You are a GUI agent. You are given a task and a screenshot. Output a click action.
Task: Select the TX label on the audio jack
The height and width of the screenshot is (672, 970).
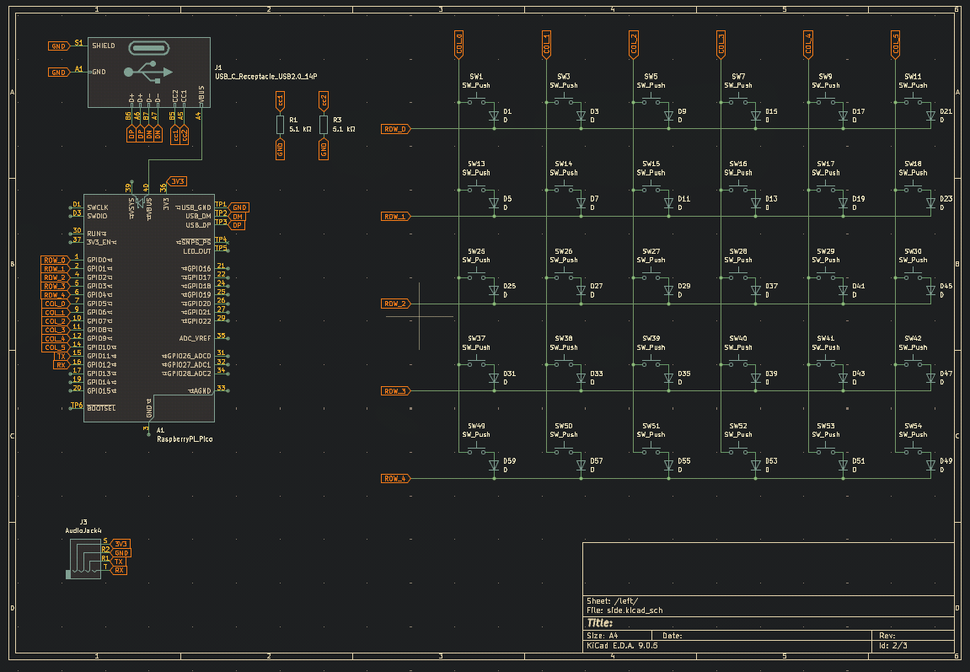coord(119,562)
